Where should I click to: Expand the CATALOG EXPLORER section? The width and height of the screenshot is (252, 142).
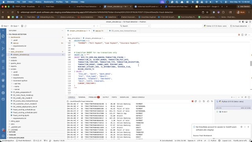[17, 138]
